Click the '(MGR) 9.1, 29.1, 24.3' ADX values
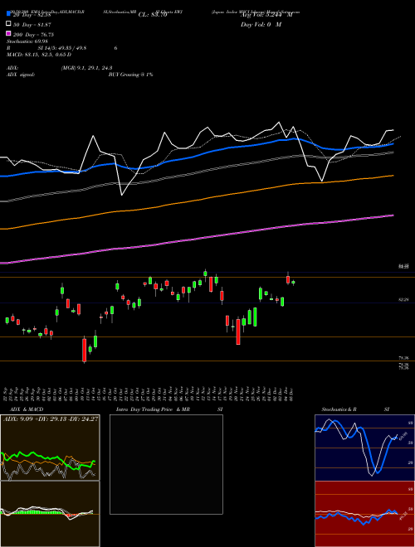This screenshot has width=415, height=547. pyautogui.click(x=86, y=68)
